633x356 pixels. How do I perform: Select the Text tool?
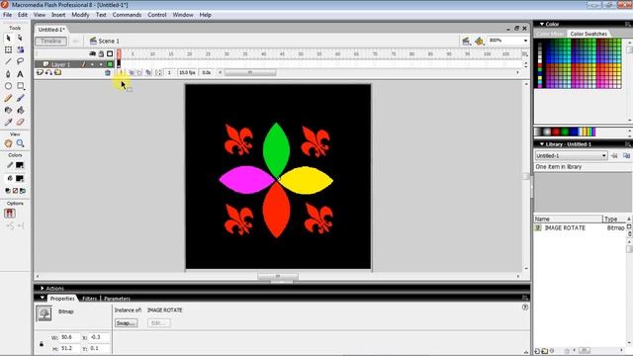[20, 74]
